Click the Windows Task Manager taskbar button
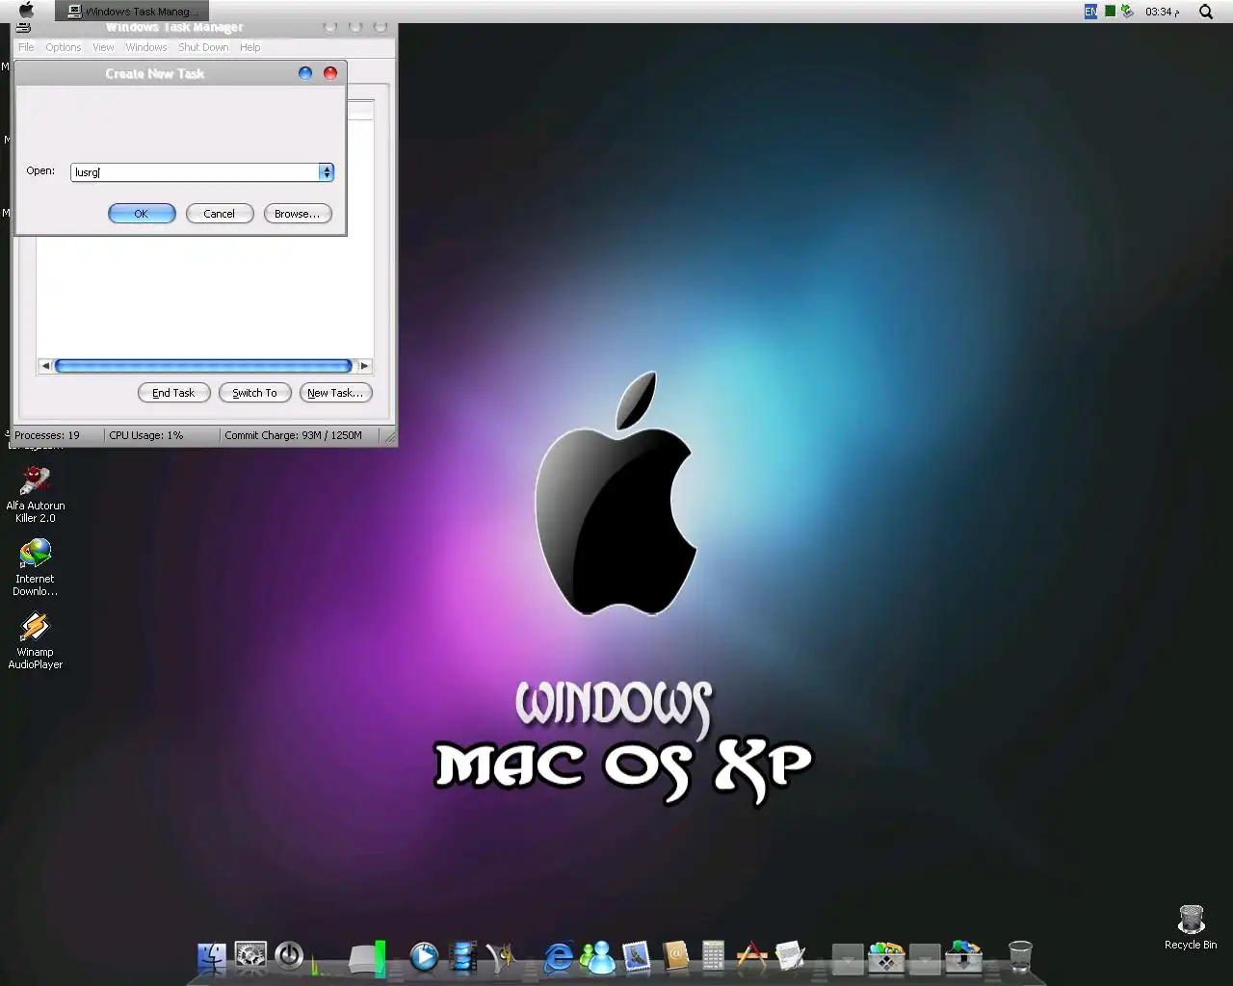 (x=130, y=12)
